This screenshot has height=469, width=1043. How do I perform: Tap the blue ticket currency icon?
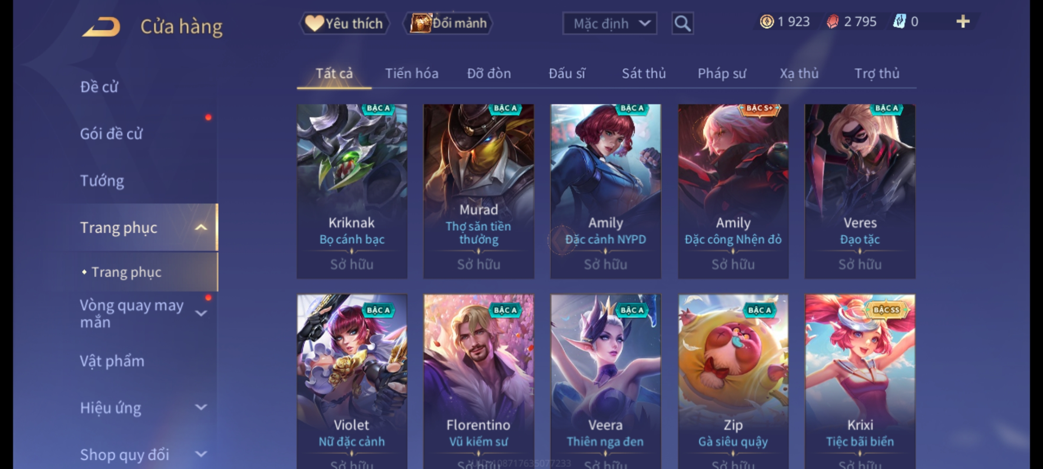point(899,22)
